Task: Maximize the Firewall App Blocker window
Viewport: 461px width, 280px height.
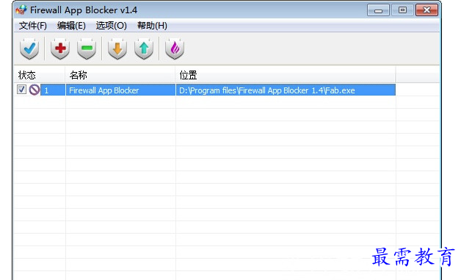Action: [x=402, y=10]
